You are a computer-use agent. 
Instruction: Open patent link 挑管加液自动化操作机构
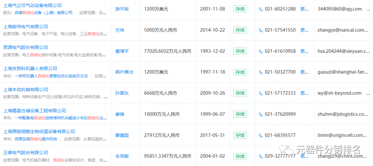[x=36, y=139]
